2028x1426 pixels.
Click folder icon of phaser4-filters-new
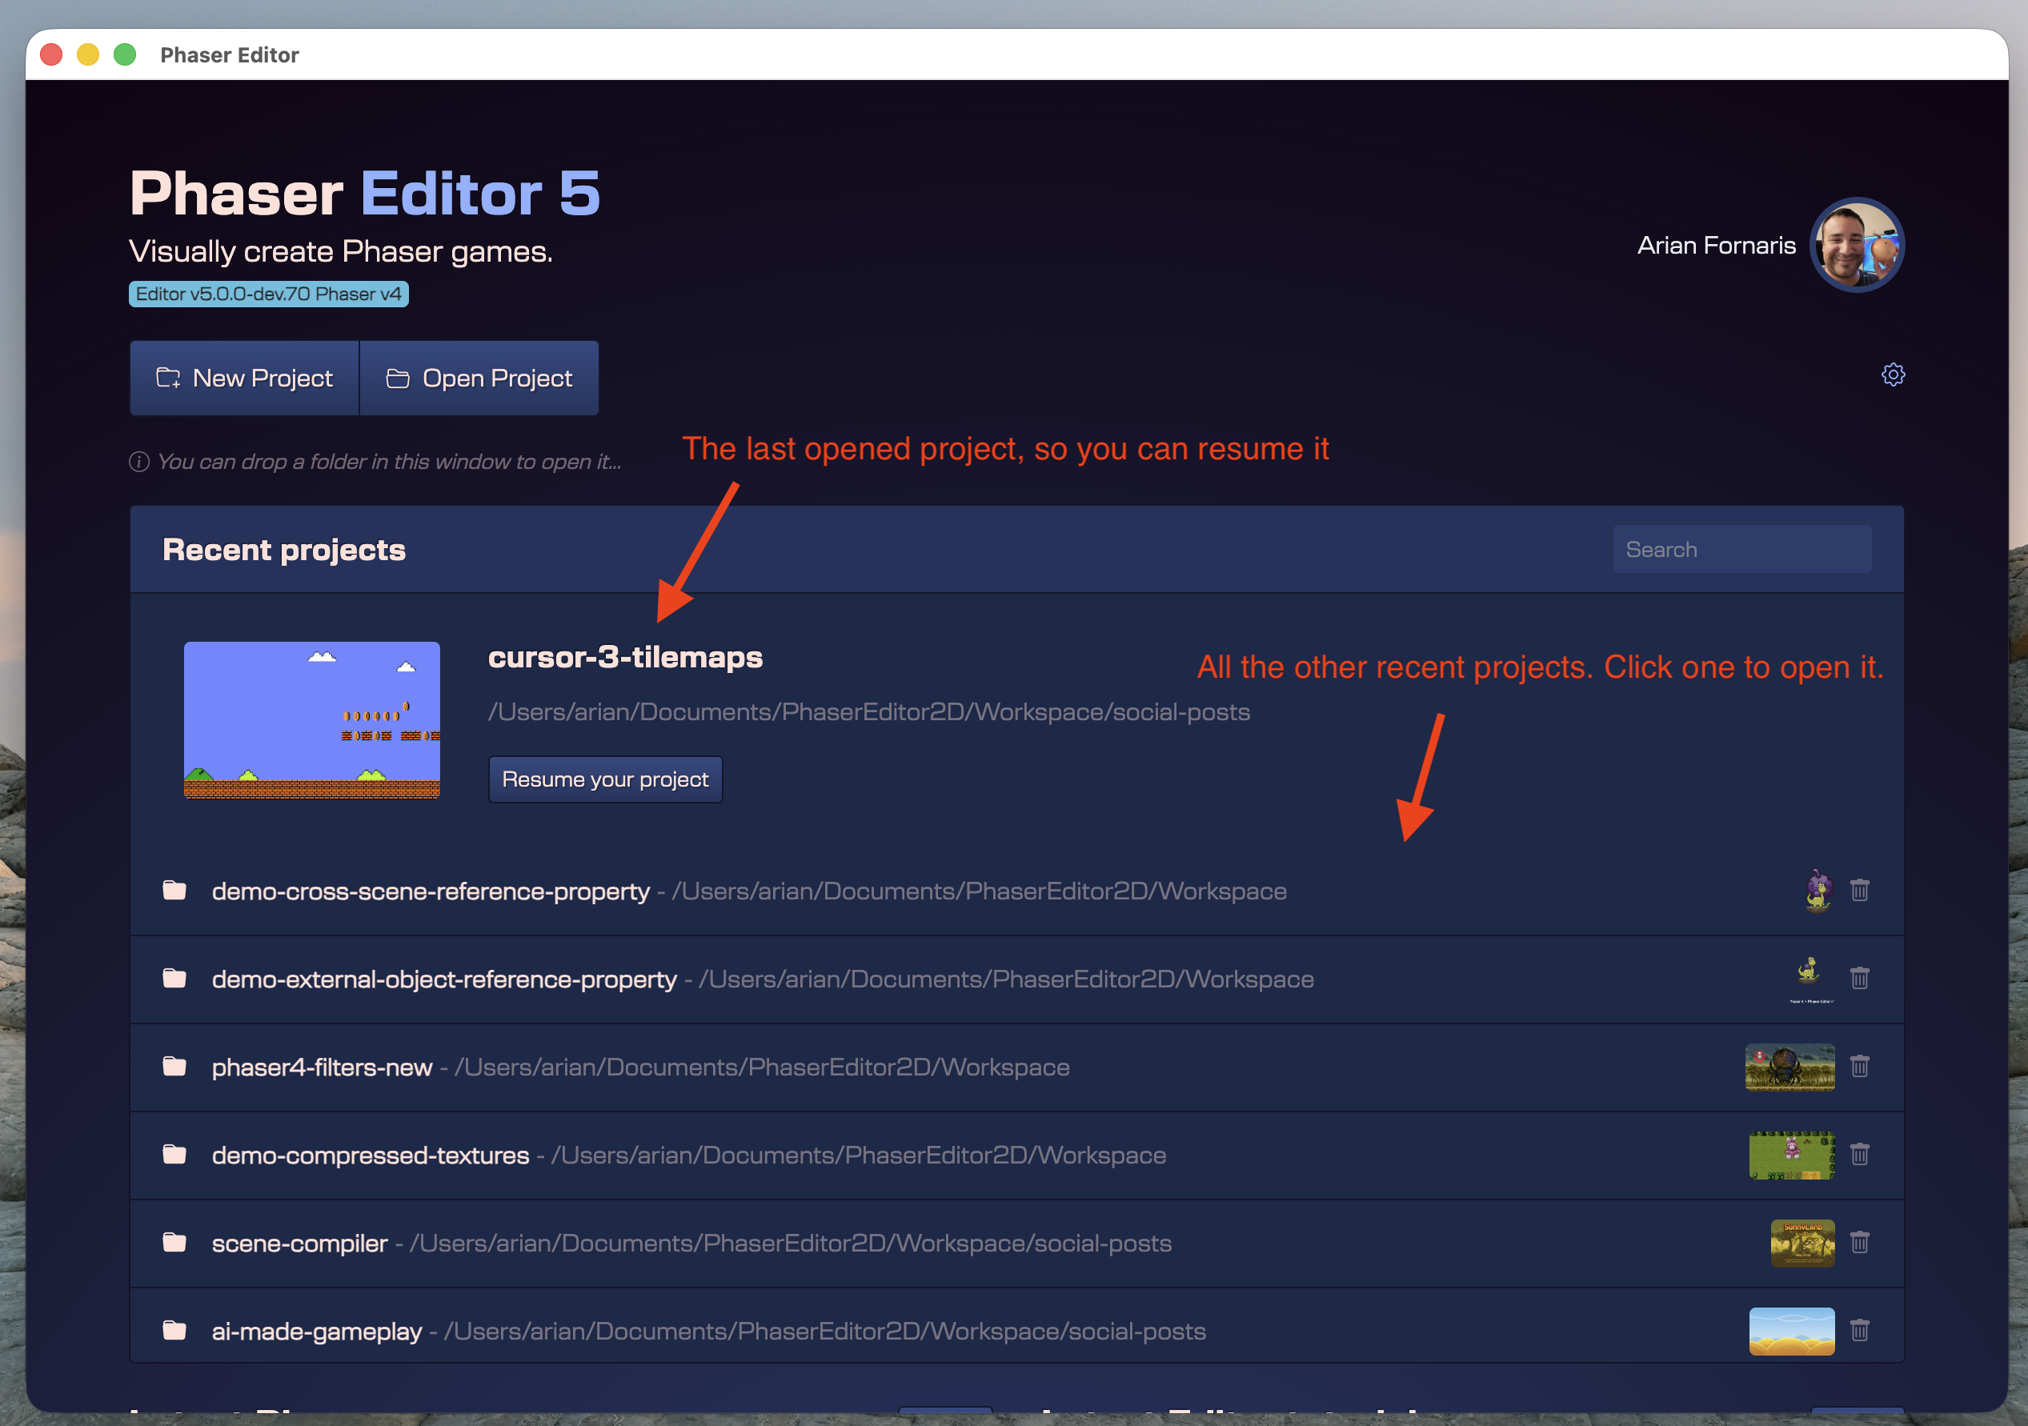coord(175,1067)
